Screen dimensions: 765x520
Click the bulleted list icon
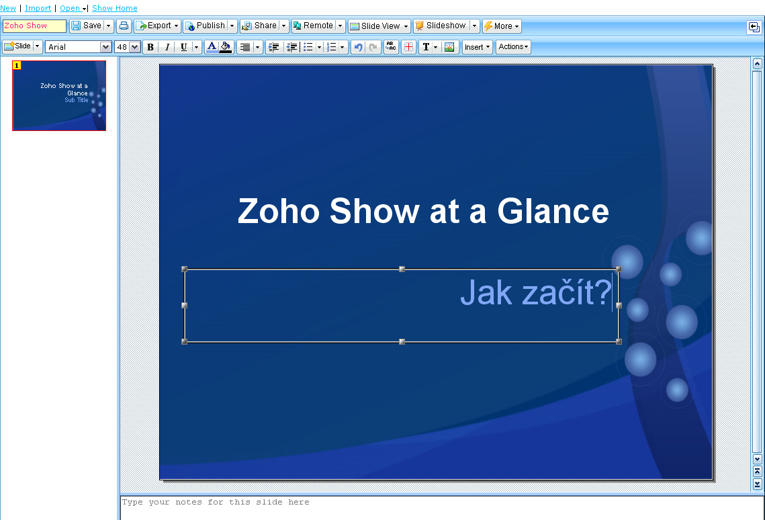pos(308,47)
